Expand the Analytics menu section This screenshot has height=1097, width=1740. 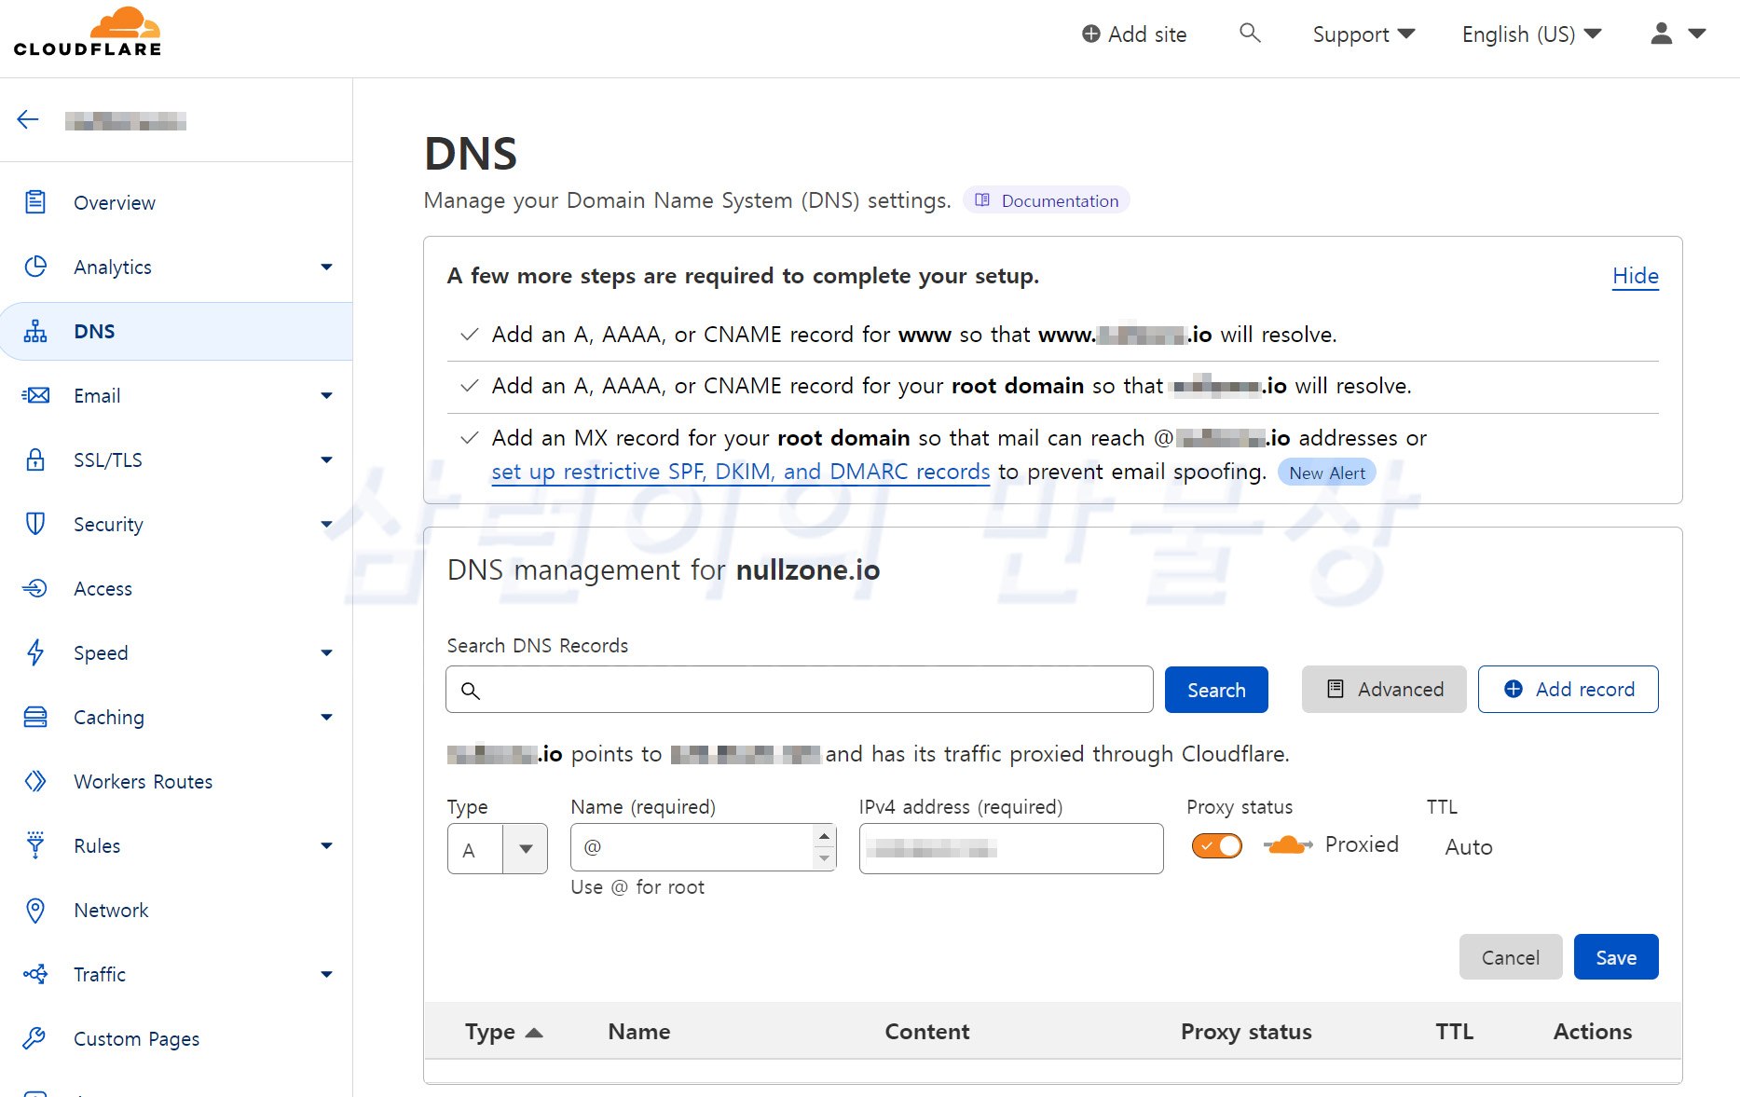point(326,267)
